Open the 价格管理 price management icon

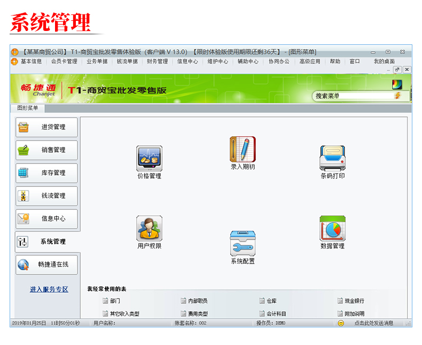[149, 159]
